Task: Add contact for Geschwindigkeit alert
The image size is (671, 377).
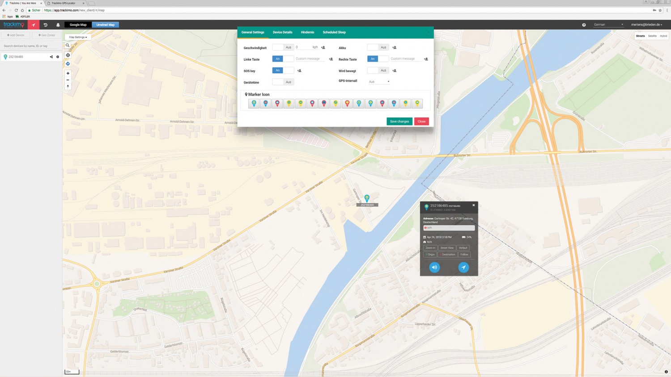Action: coord(323,47)
